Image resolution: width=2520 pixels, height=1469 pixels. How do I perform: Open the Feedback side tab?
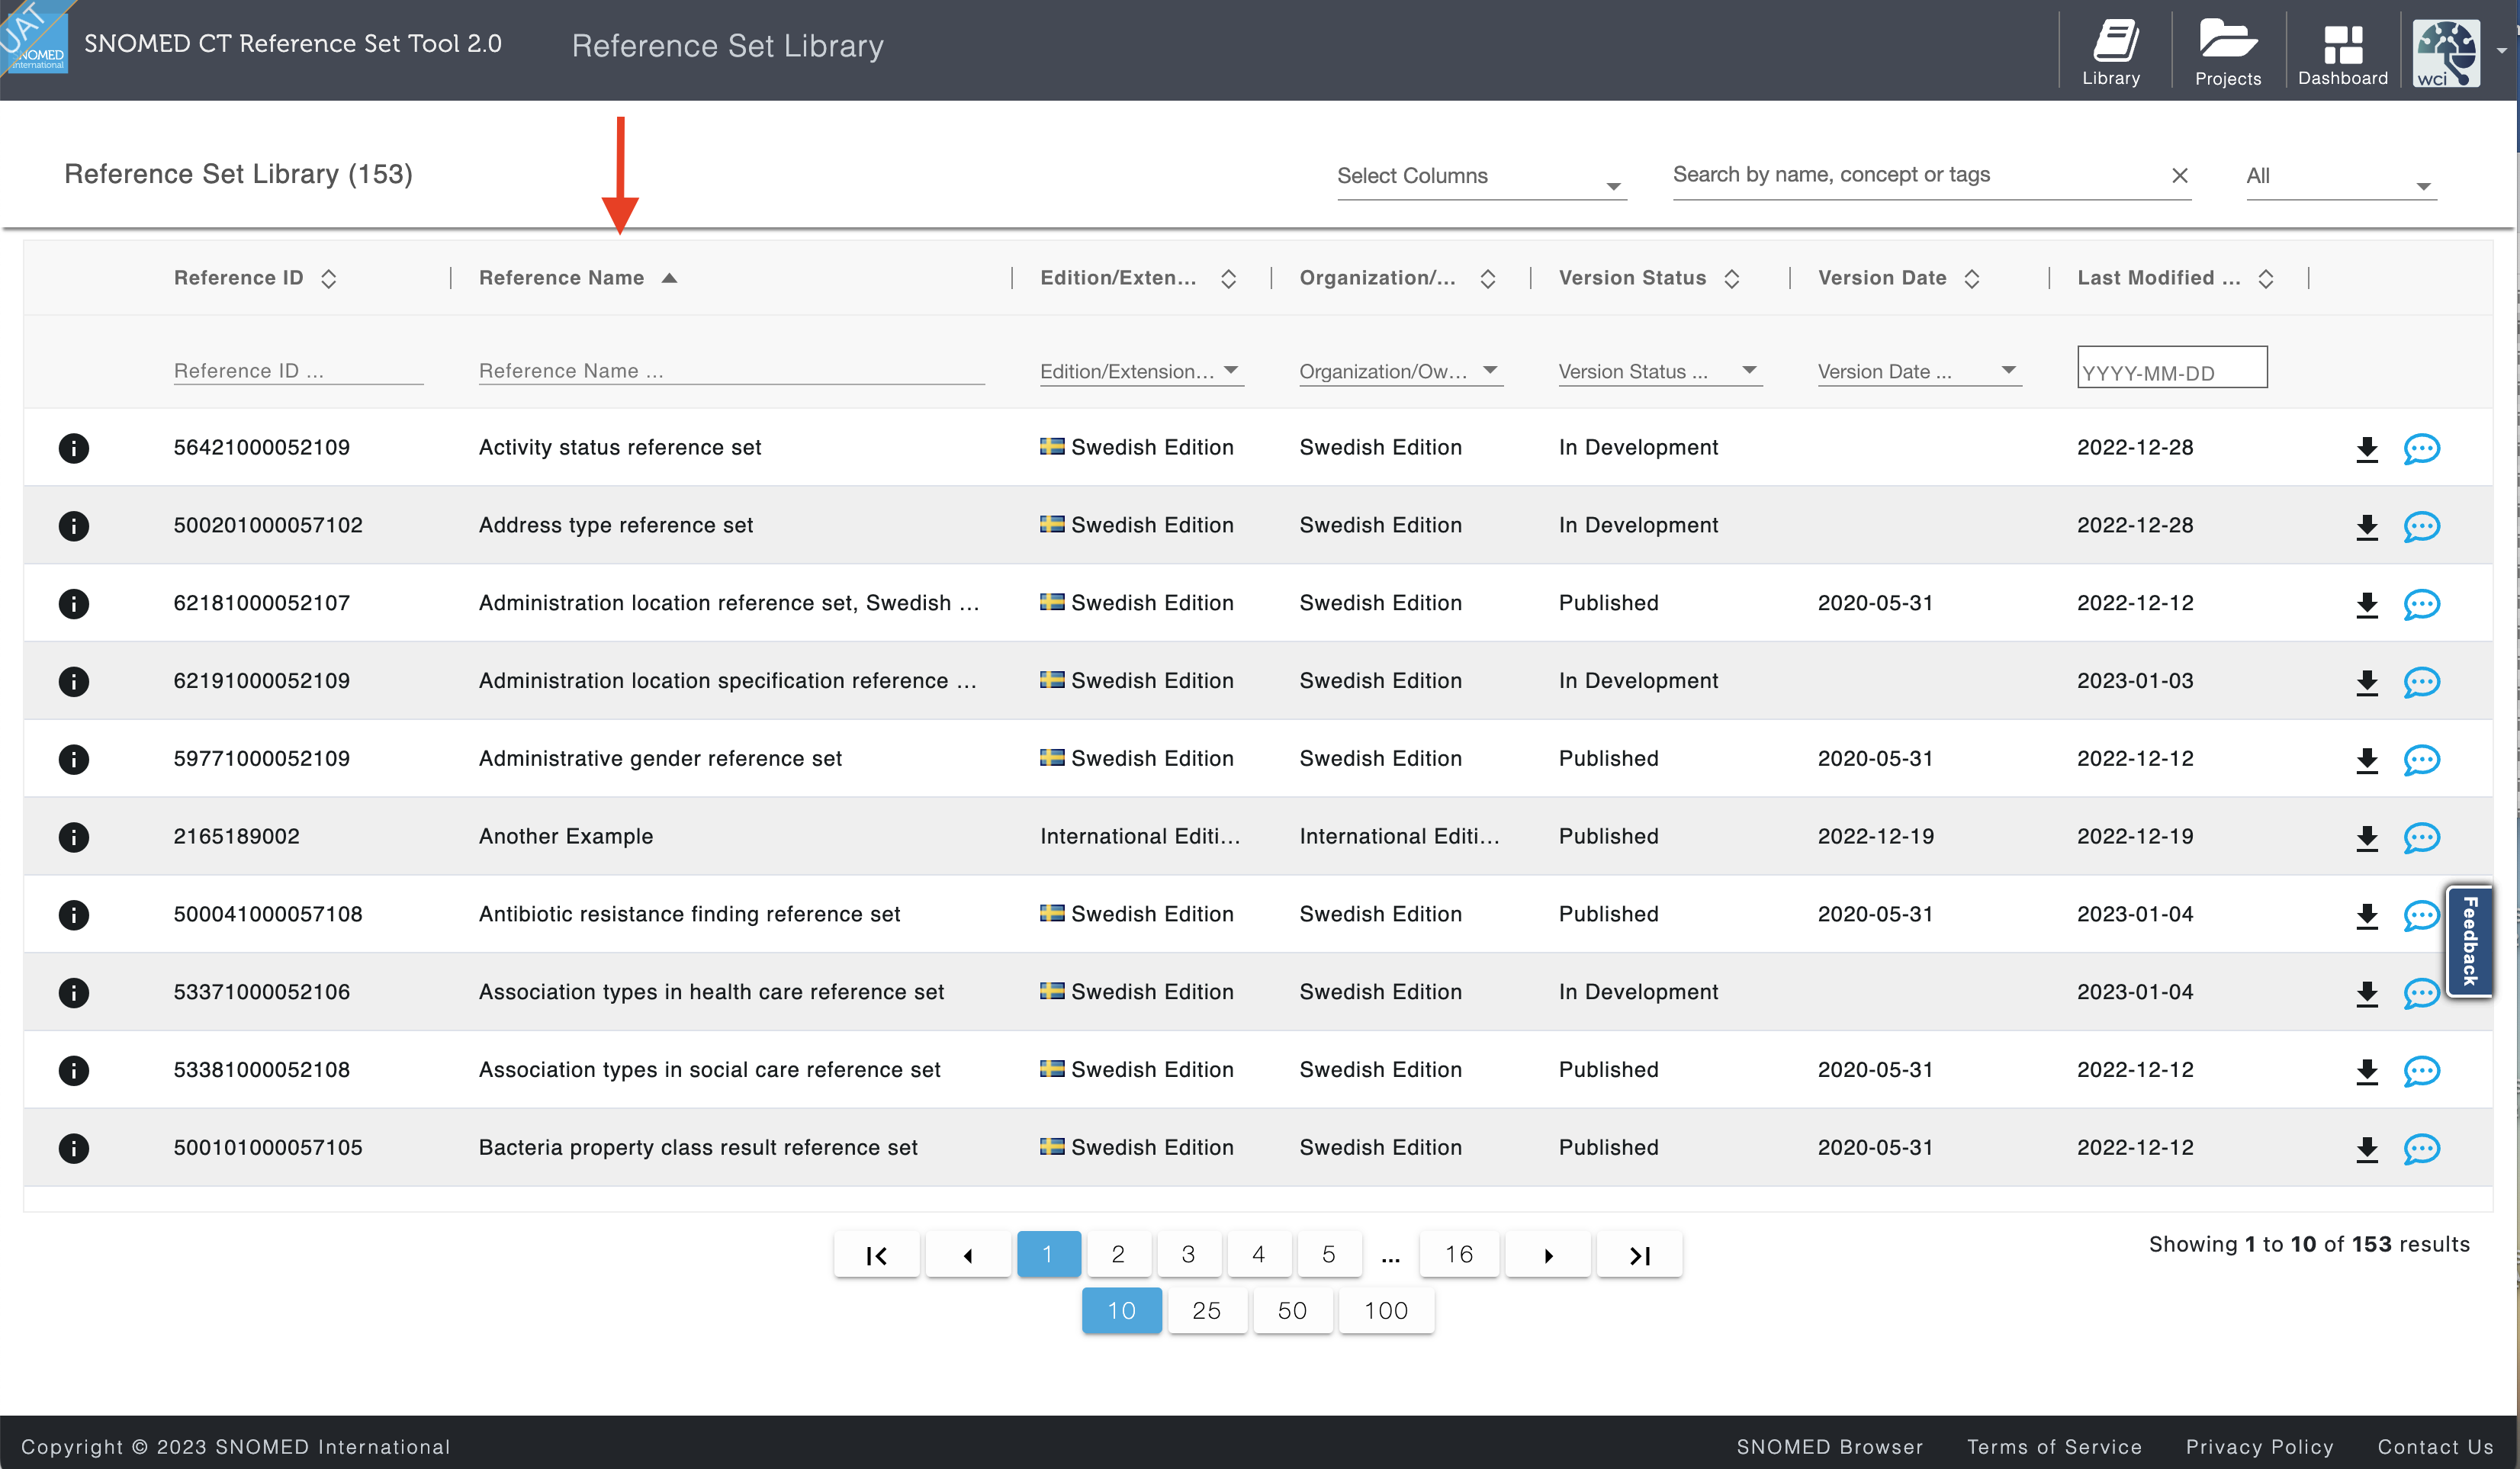[x=2468, y=940]
